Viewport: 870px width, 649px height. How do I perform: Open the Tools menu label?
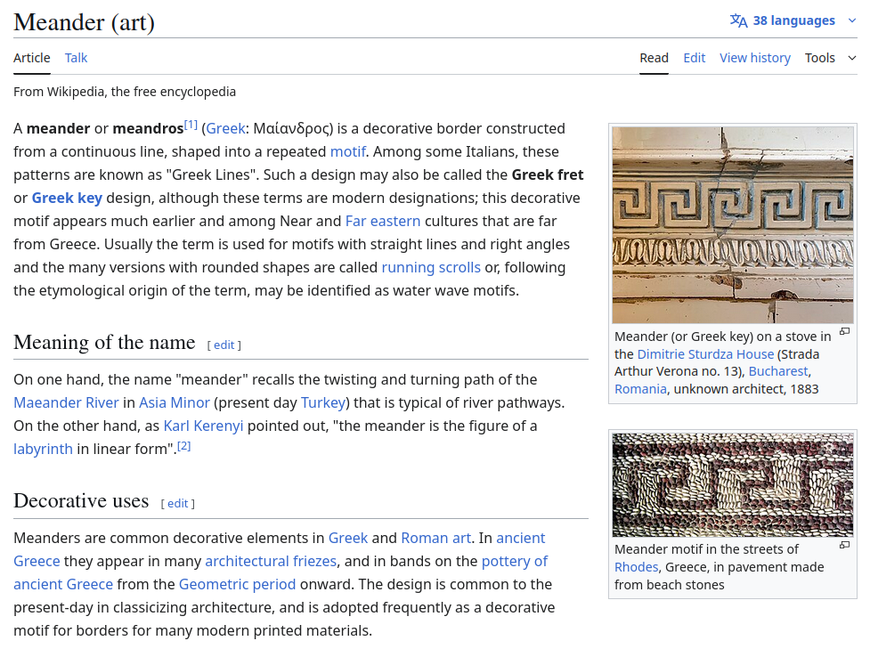click(x=819, y=58)
